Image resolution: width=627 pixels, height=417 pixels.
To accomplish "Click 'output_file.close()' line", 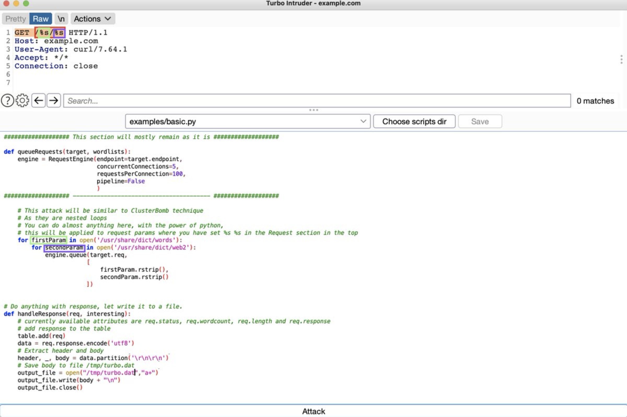I will coord(50,388).
